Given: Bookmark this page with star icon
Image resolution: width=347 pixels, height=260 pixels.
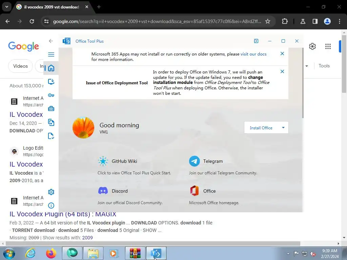Looking at the screenshot, I should (268, 21).
